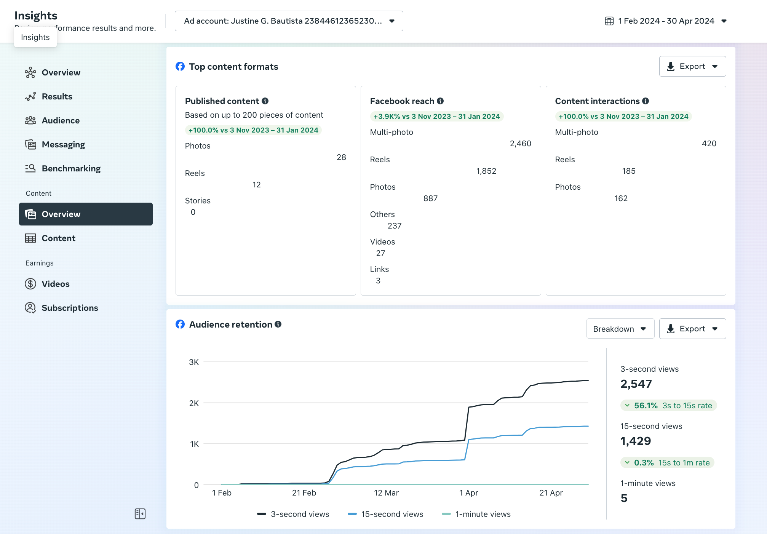Screen dimensions: 767x534
Task: Go to the Audience section
Action: (61, 120)
